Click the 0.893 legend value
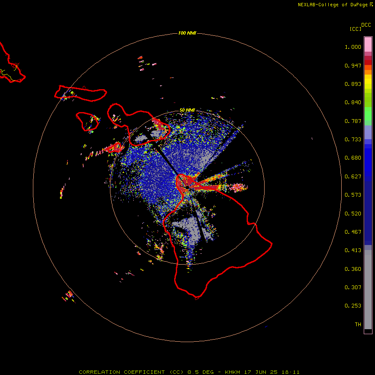Image resolution: width=375 pixels, height=375 pixels. [353, 84]
